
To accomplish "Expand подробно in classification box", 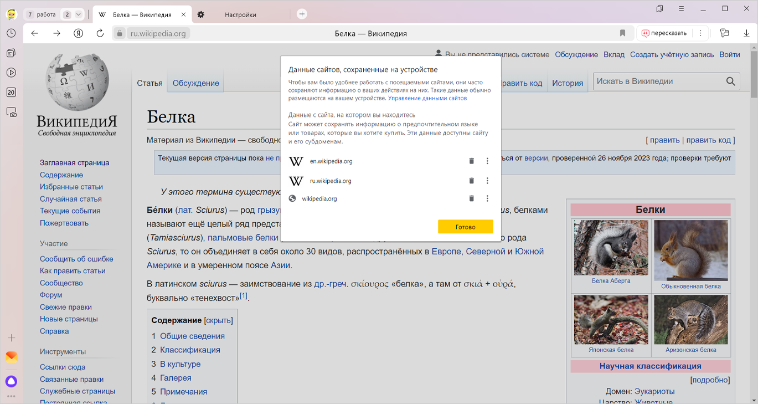I will click(x=710, y=380).
